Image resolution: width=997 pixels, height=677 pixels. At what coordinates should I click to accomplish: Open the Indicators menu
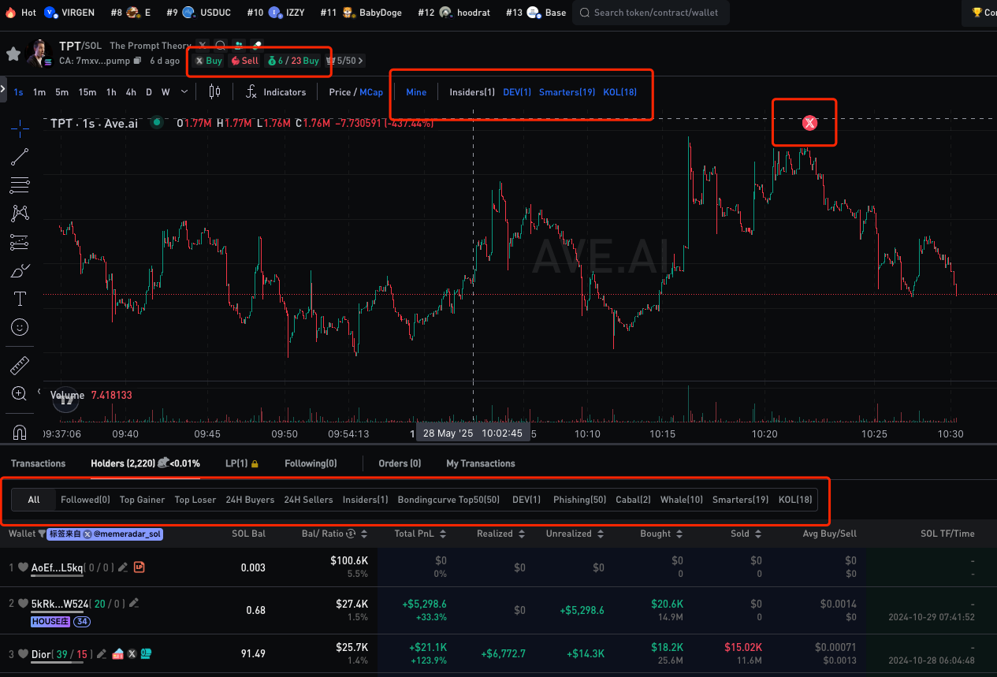point(275,92)
